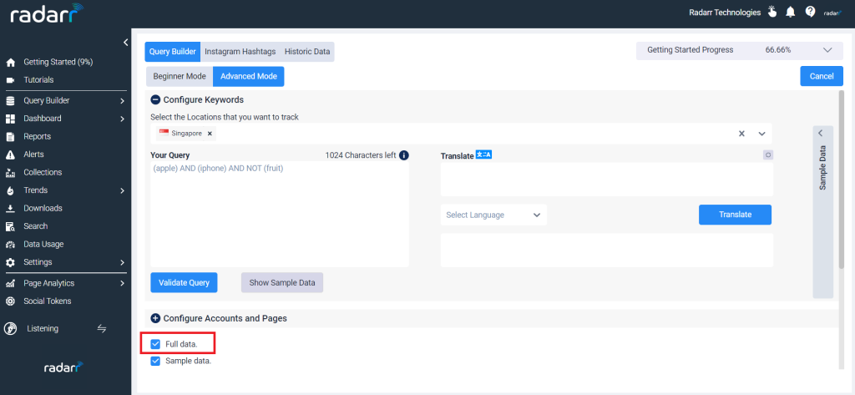This screenshot has width=855, height=395.
Task: Expand the Trends sidebar submenu arrow
Action: [x=122, y=191]
